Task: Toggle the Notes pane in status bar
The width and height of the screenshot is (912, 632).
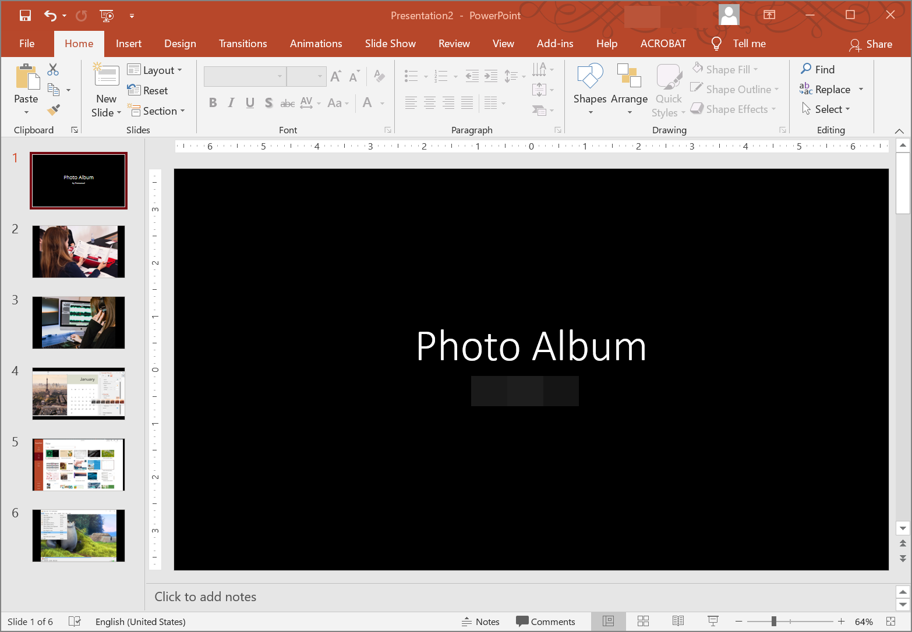Action: click(x=480, y=621)
